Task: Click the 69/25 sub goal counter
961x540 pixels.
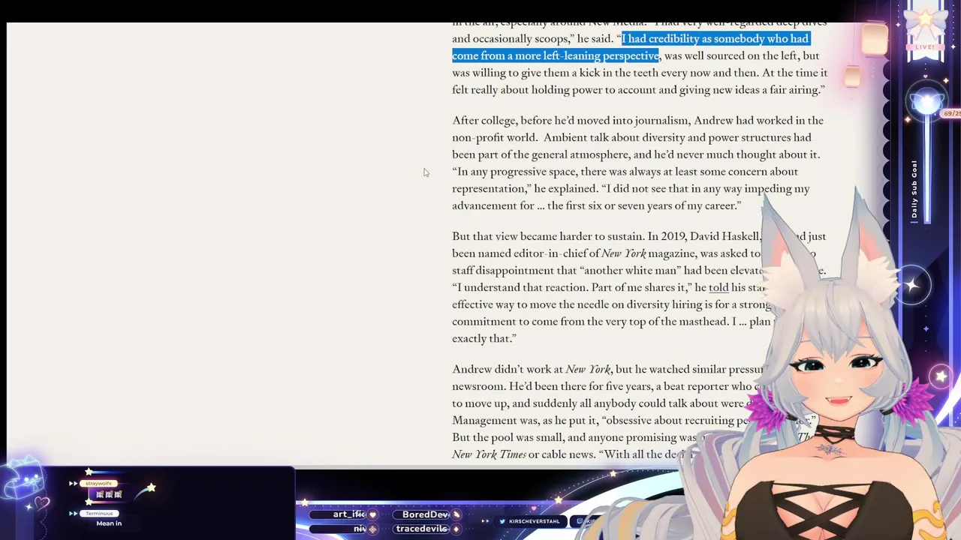Action: coord(952,113)
